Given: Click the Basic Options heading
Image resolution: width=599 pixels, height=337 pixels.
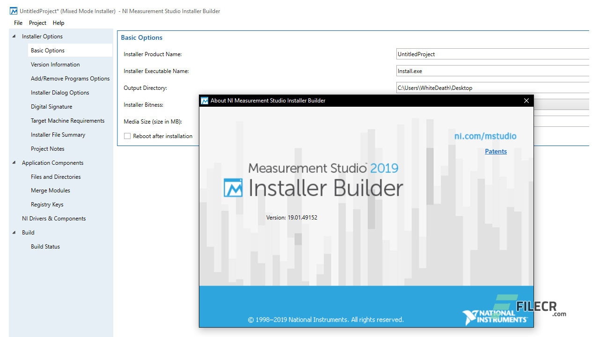Looking at the screenshot, I should [142, 38].
